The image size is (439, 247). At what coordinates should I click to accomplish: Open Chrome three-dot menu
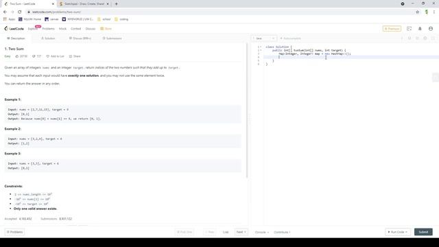coord(434,12)
